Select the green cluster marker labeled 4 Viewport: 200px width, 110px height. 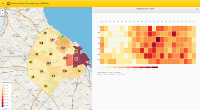pyautogui.click(x=63, y=37)
